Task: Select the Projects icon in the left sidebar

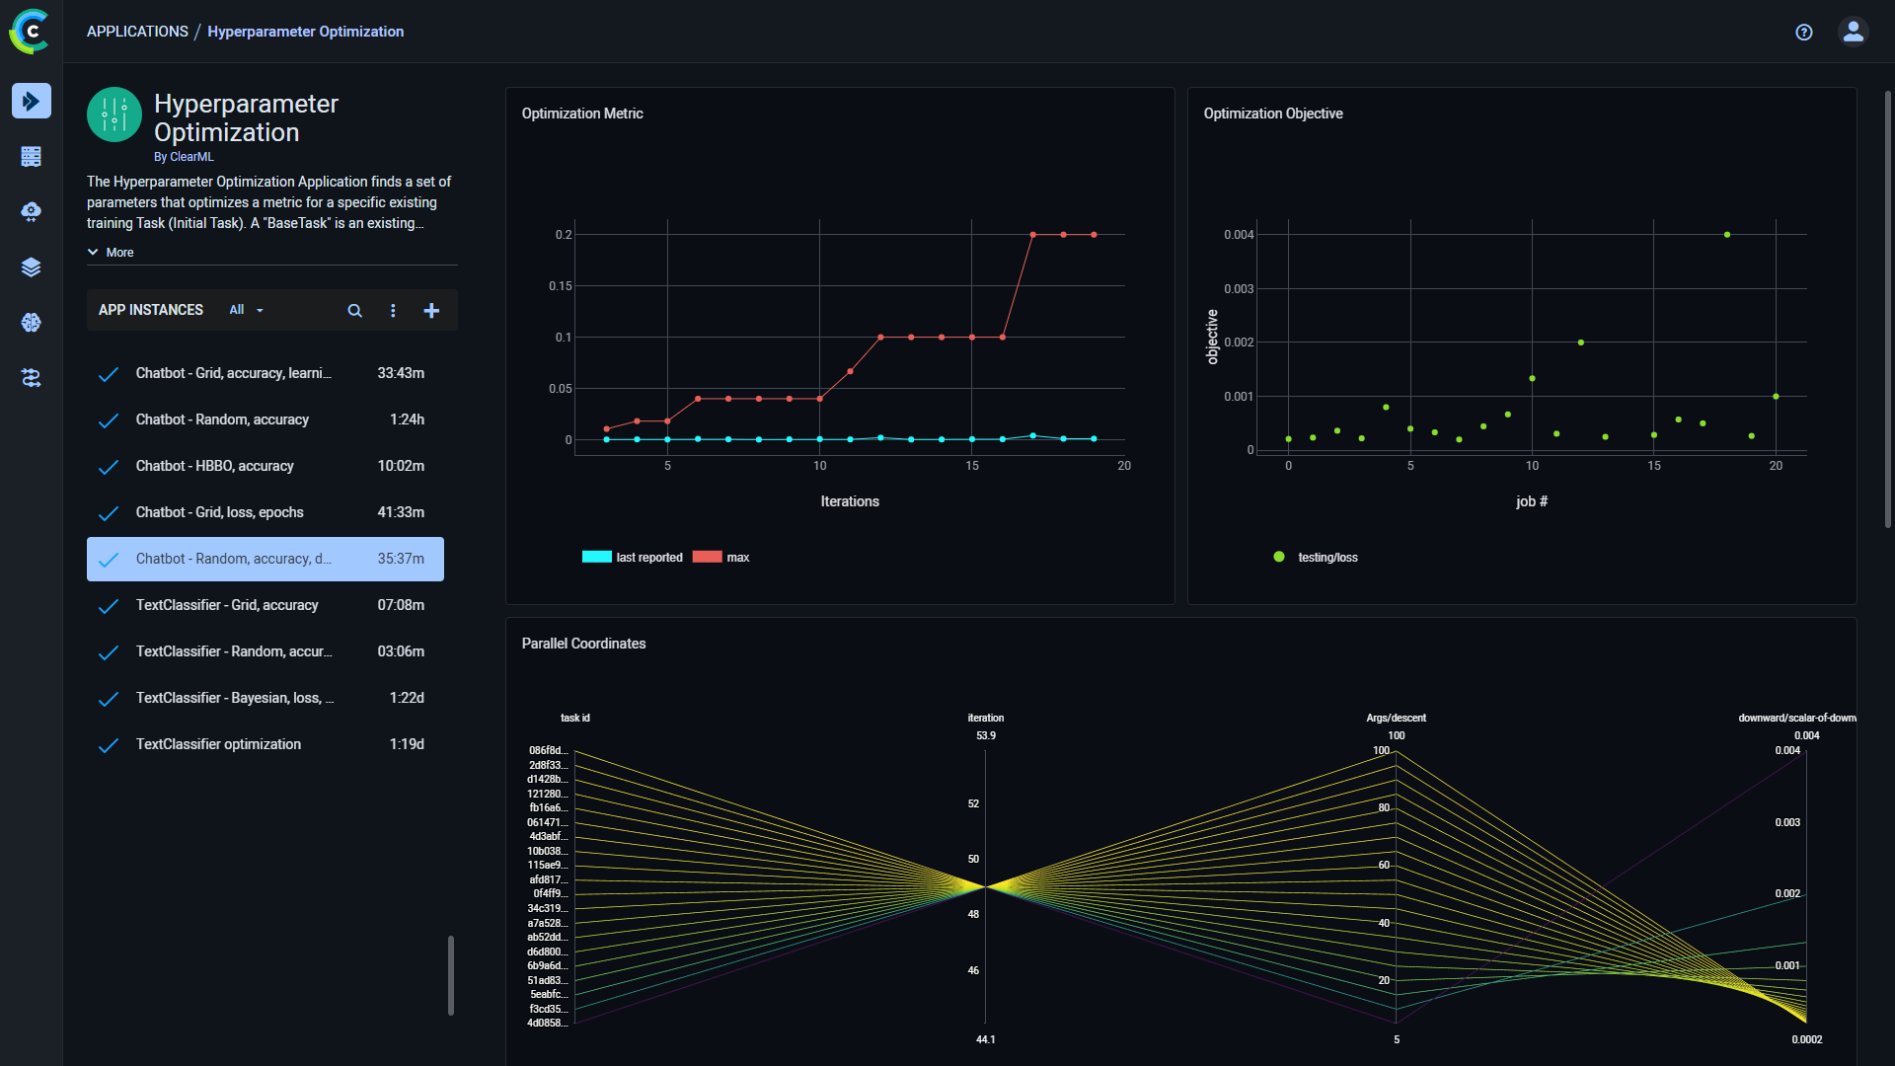Action: click(x=31, y=156)
